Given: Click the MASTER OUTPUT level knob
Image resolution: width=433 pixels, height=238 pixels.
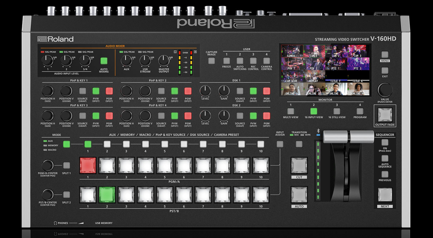Looking at the screenshot, I should 164,61.
